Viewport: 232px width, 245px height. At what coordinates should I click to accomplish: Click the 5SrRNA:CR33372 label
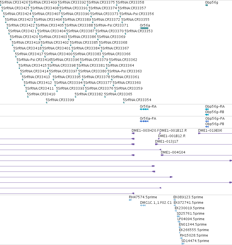[106, 20]
